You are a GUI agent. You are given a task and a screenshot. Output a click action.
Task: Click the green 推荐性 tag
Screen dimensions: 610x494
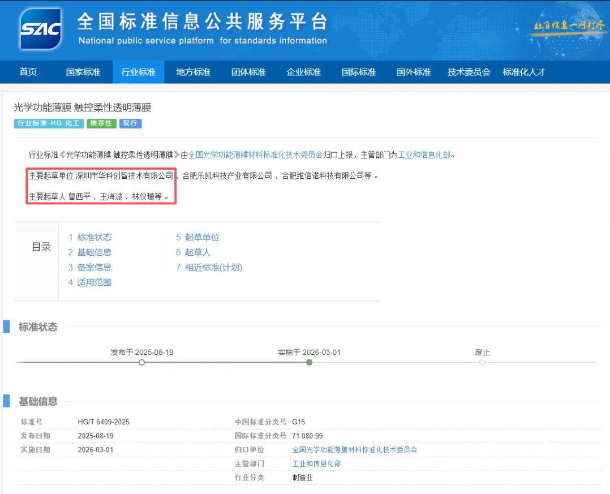101,123
